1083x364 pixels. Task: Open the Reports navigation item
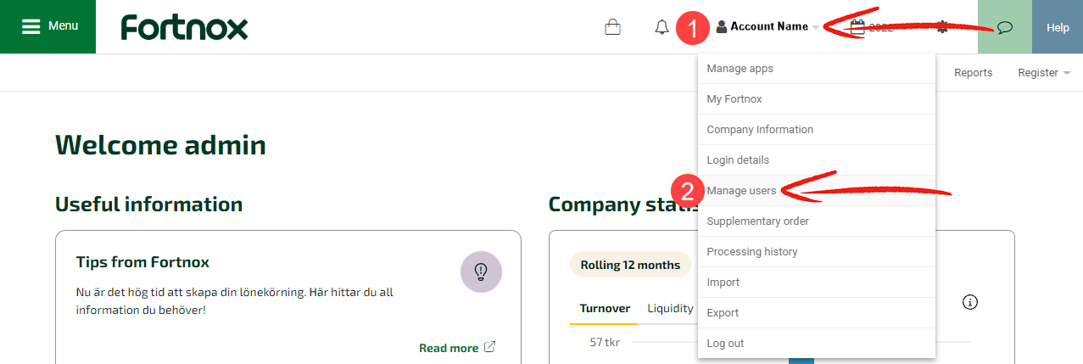point(973,73)
